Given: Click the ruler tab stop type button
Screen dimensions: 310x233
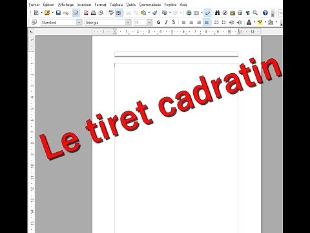Looking at the screenshot, I should 32,32.
